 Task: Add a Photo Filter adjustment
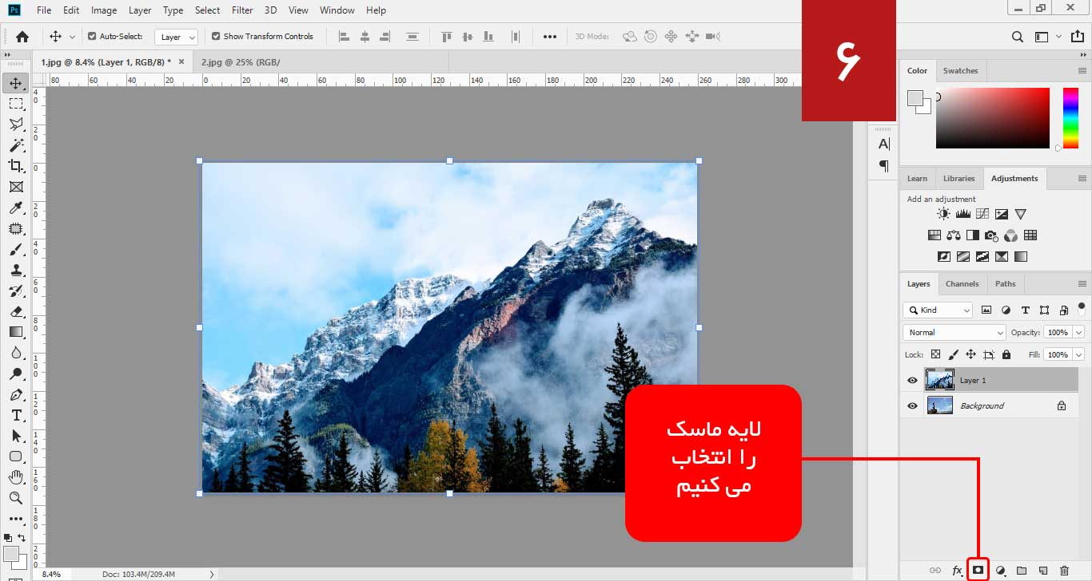pos(991,235)
